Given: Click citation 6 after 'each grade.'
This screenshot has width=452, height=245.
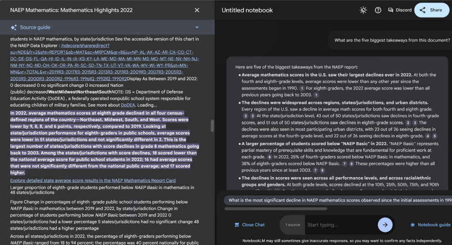Looking at the screenshot, I should click(269, 157).
